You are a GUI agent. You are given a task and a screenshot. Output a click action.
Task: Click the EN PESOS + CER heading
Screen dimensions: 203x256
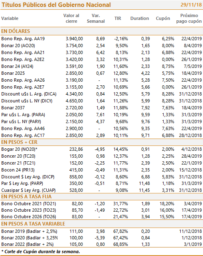click(19, 142)
